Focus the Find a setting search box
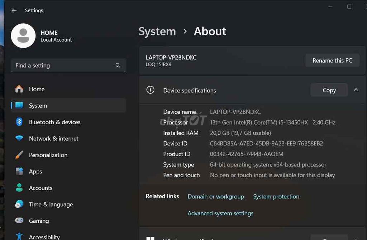The width and height of the screenshot is (367, 240). coord(68,66)
